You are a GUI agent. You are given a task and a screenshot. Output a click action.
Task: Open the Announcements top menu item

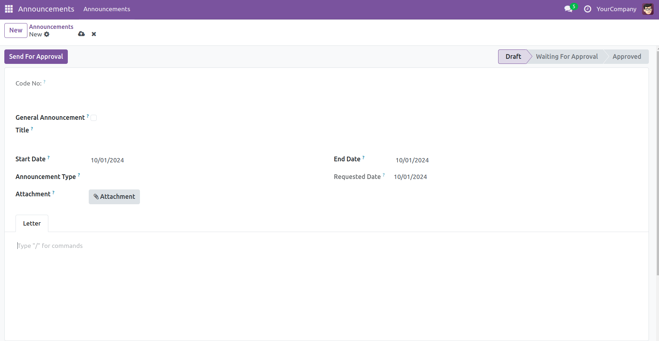(x=107, y=9)
